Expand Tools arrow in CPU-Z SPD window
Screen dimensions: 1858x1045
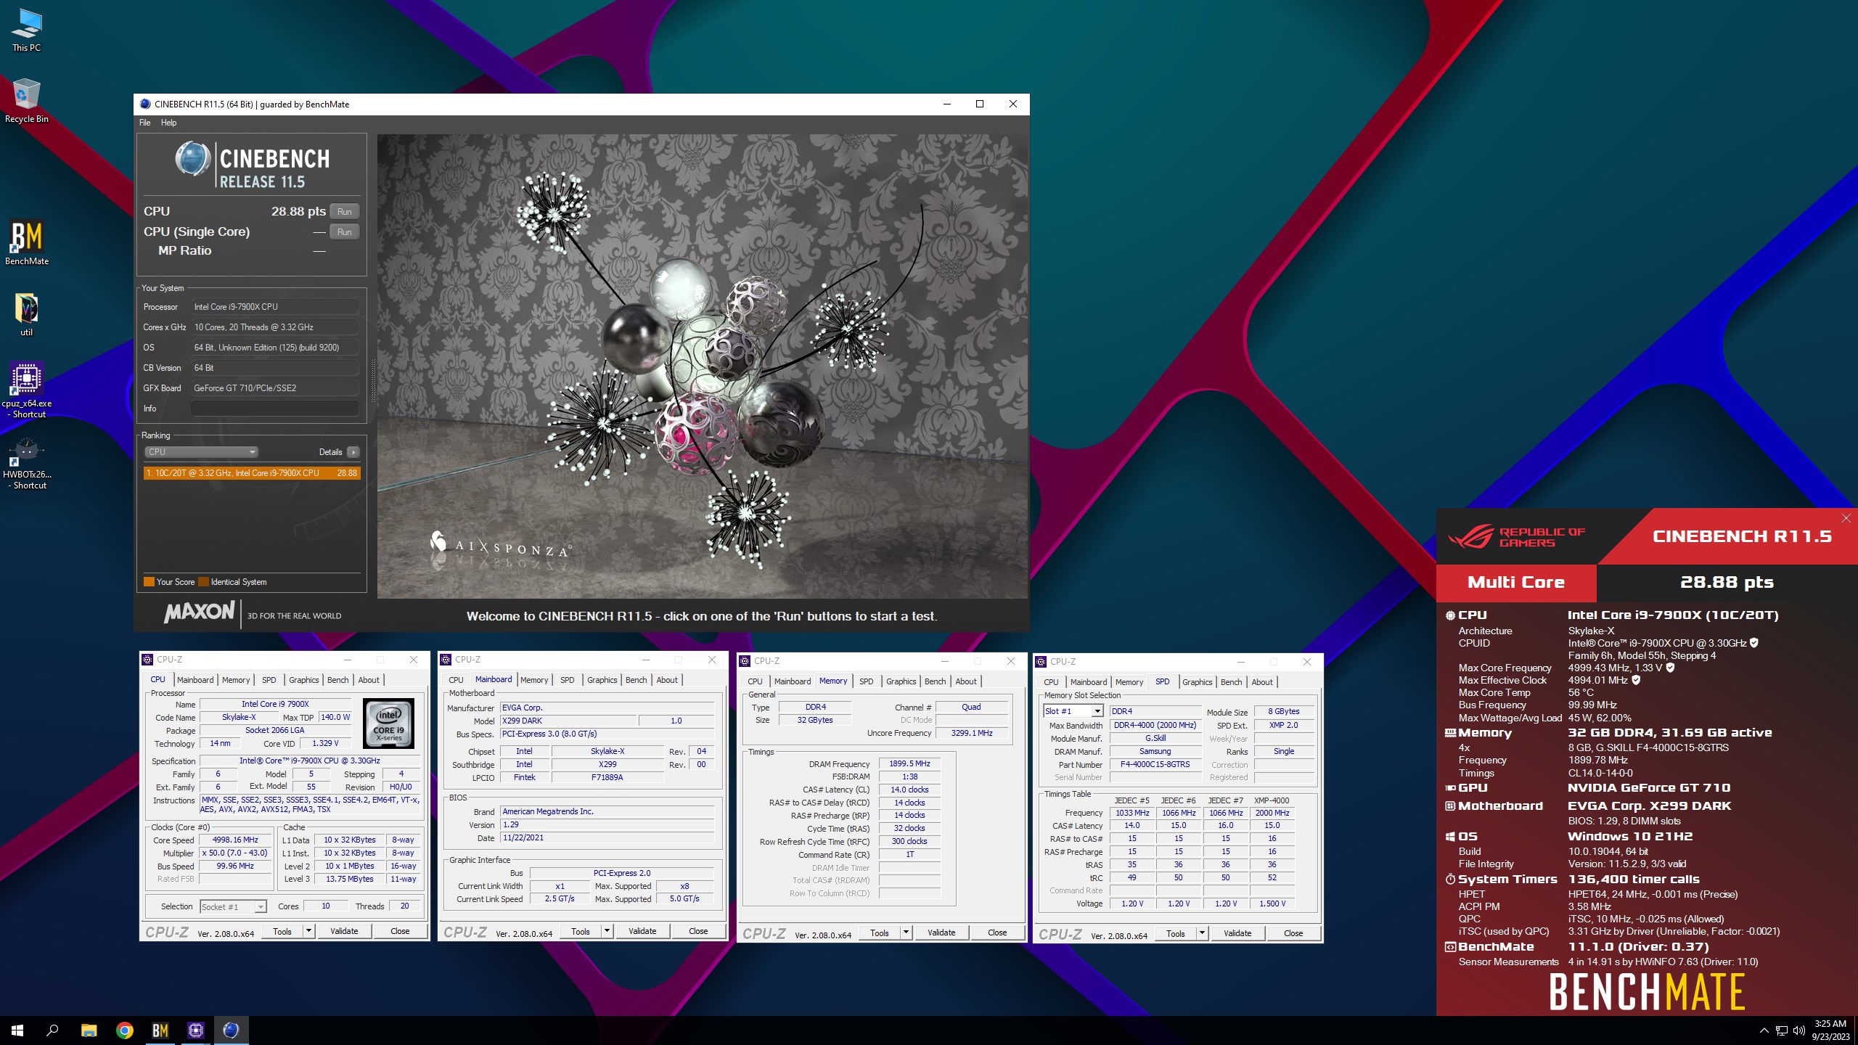coord(1203,934)
